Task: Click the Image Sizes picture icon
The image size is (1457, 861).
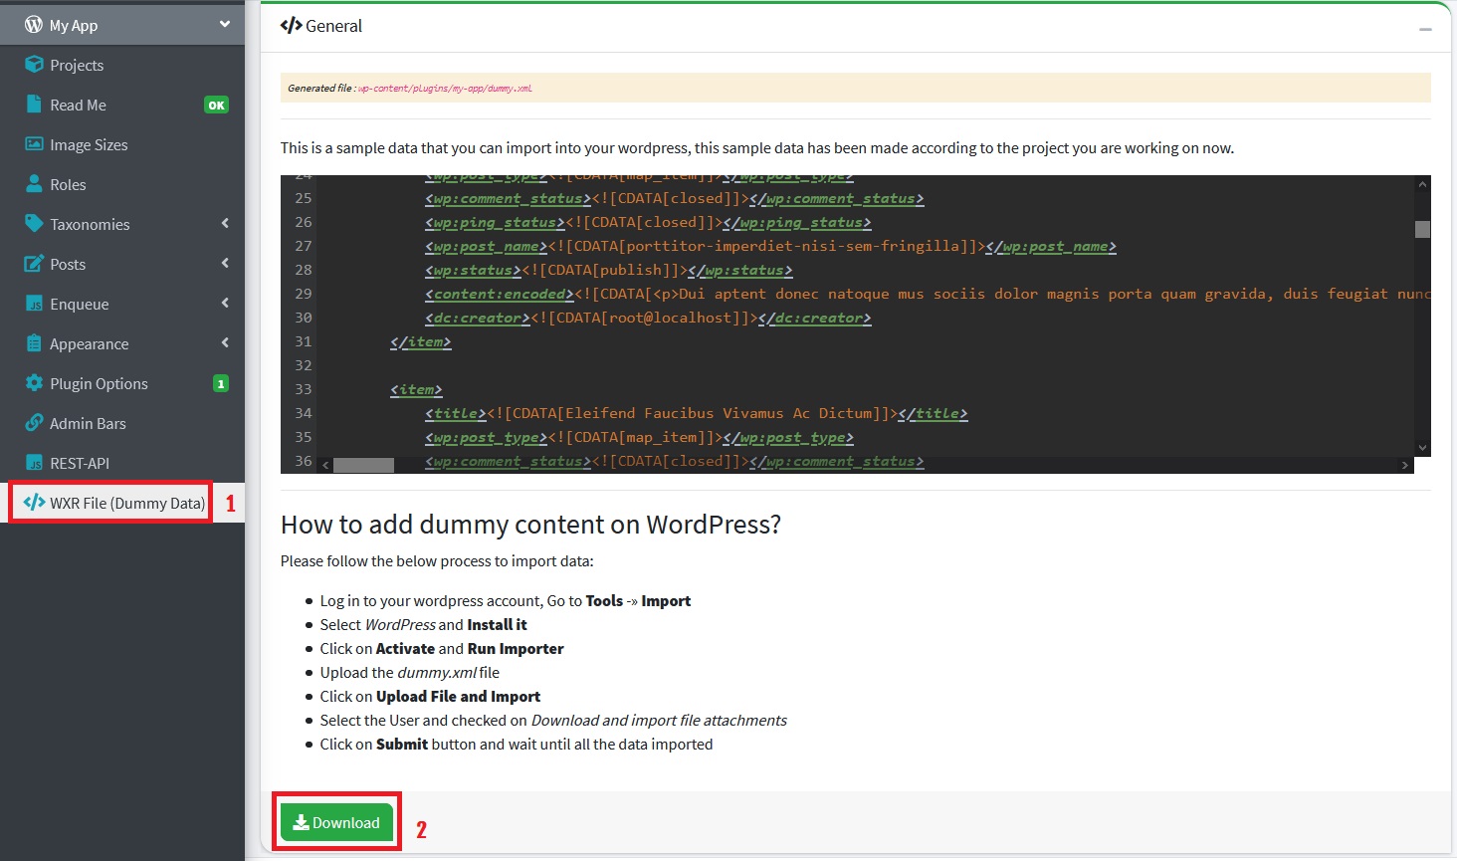Action: click(x=34, y=144)
